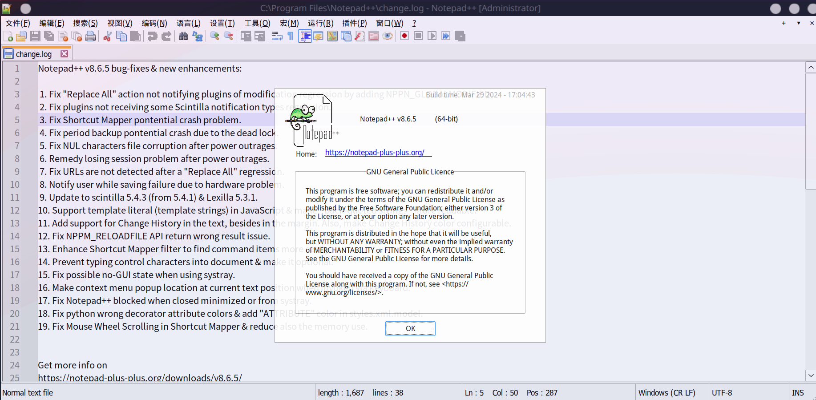Open the Document Map panel icon

[x=332, y=36]
